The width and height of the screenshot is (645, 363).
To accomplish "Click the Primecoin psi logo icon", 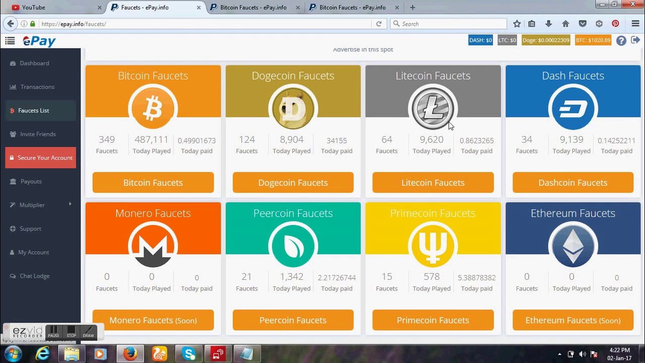I will (x=433, y=246).
